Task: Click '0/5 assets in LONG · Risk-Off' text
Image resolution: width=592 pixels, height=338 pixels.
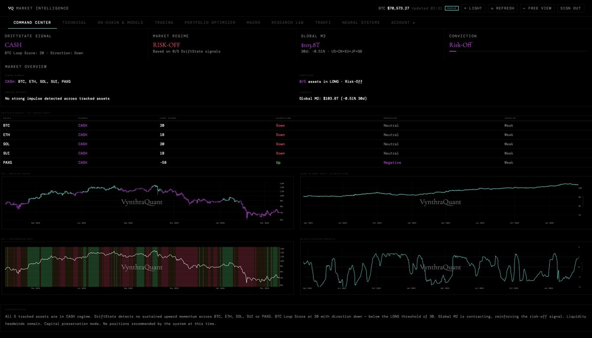Action: [331, 81]
